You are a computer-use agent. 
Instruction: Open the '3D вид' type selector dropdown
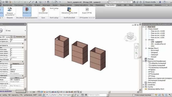point(25,30)
